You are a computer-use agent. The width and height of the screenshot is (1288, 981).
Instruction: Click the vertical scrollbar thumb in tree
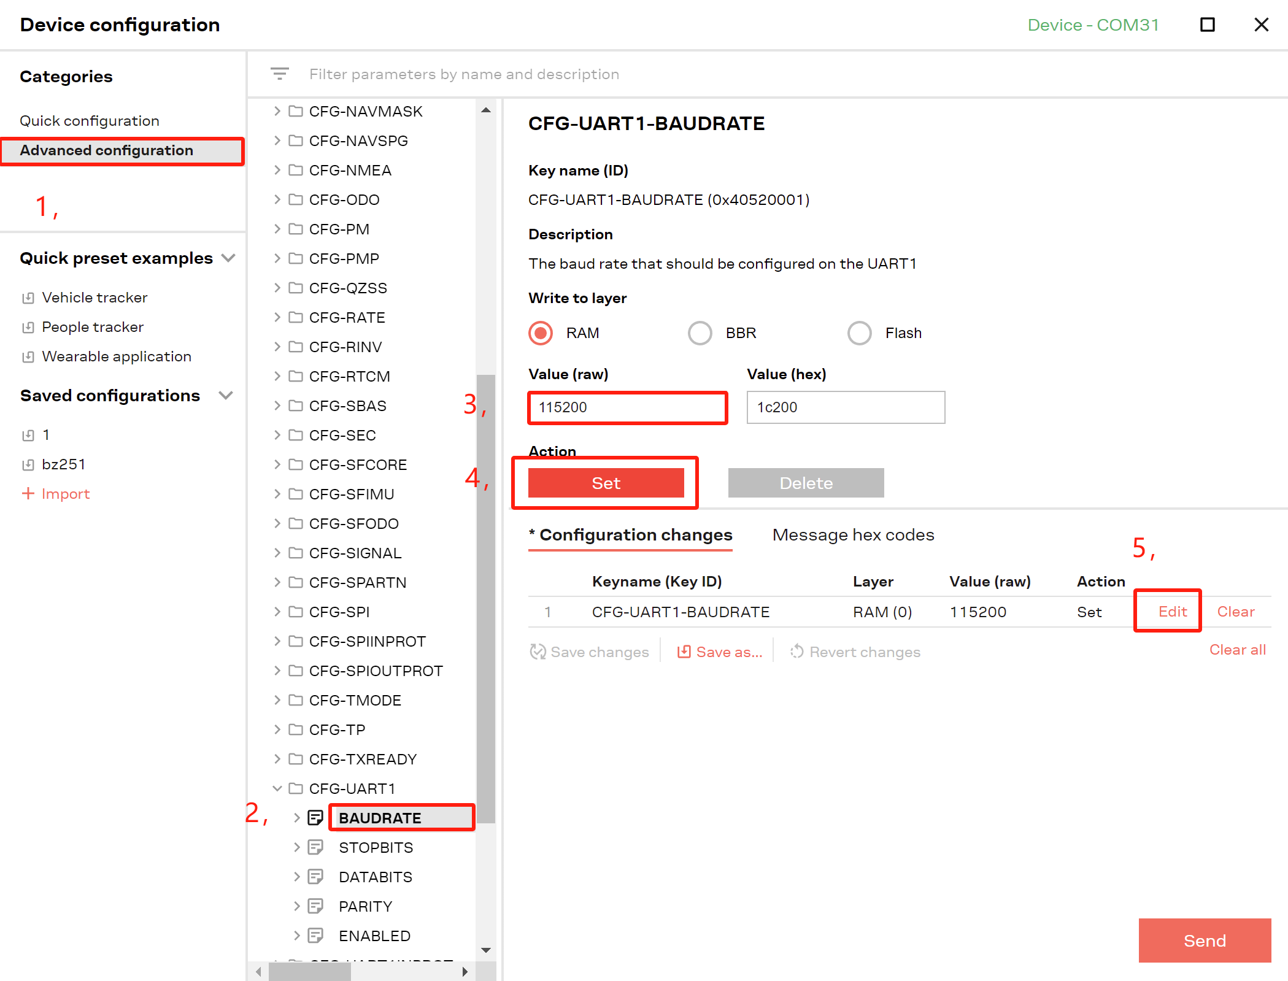pos(486,598)
